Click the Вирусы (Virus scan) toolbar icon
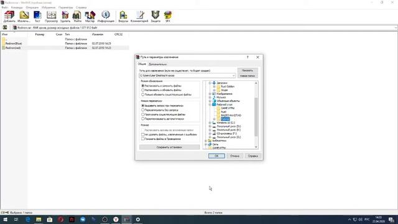 click(123, 17)
